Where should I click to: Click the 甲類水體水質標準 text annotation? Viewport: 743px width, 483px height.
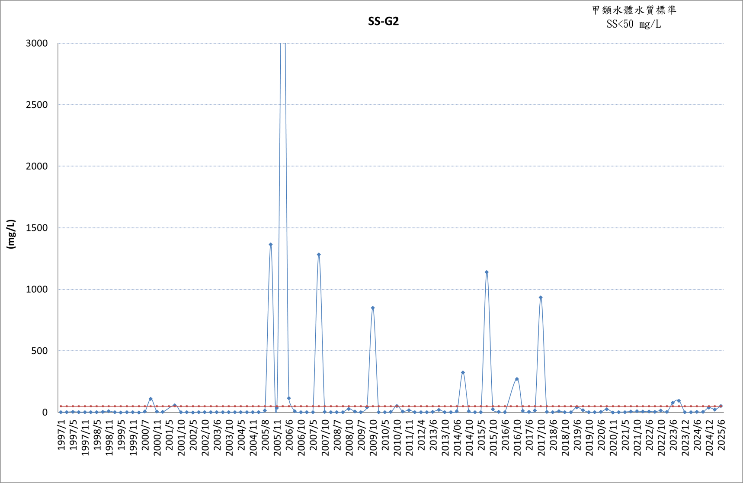point(634,10)
